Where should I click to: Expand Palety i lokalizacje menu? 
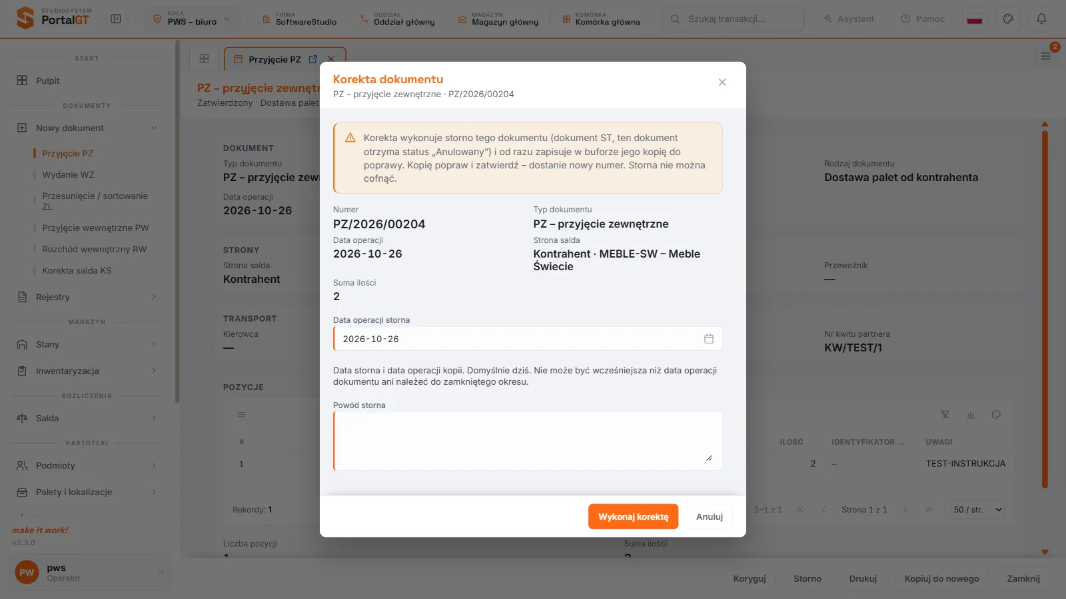point(87,492)
